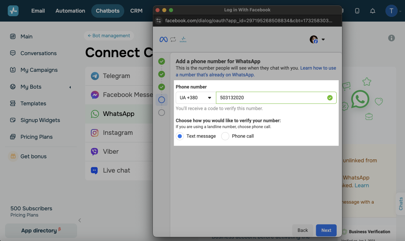Click the WhatsApp list icon

pos(95,114)
